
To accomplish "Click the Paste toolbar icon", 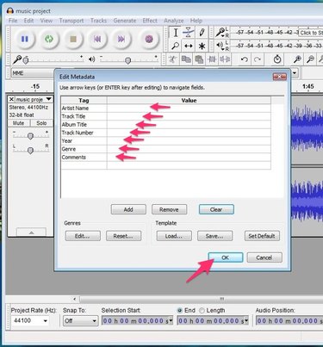I will [199, 59].
